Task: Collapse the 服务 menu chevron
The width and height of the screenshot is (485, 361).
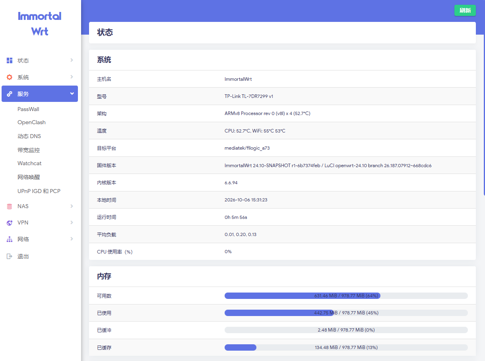Action: point(72,94)
